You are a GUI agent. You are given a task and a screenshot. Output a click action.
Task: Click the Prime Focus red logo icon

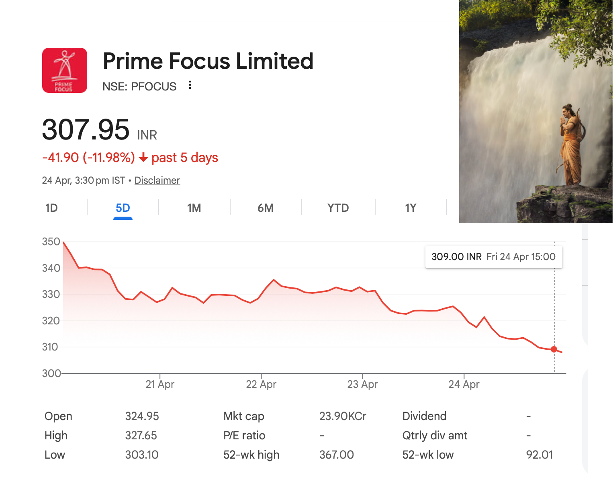[65, 70]
